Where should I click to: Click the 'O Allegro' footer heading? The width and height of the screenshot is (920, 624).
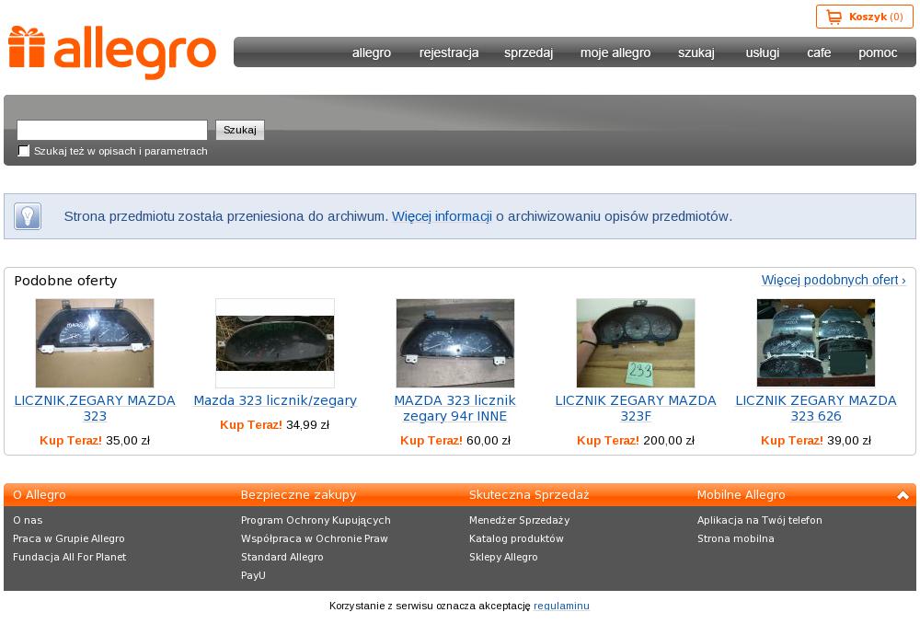[40, 495]
